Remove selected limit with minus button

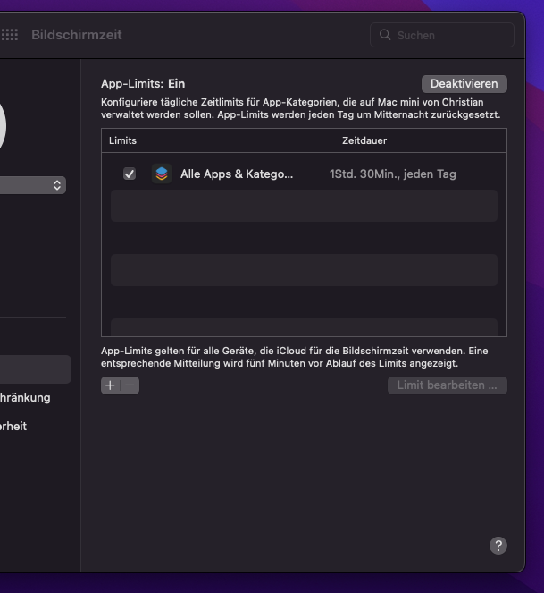[x=130, y=385]
